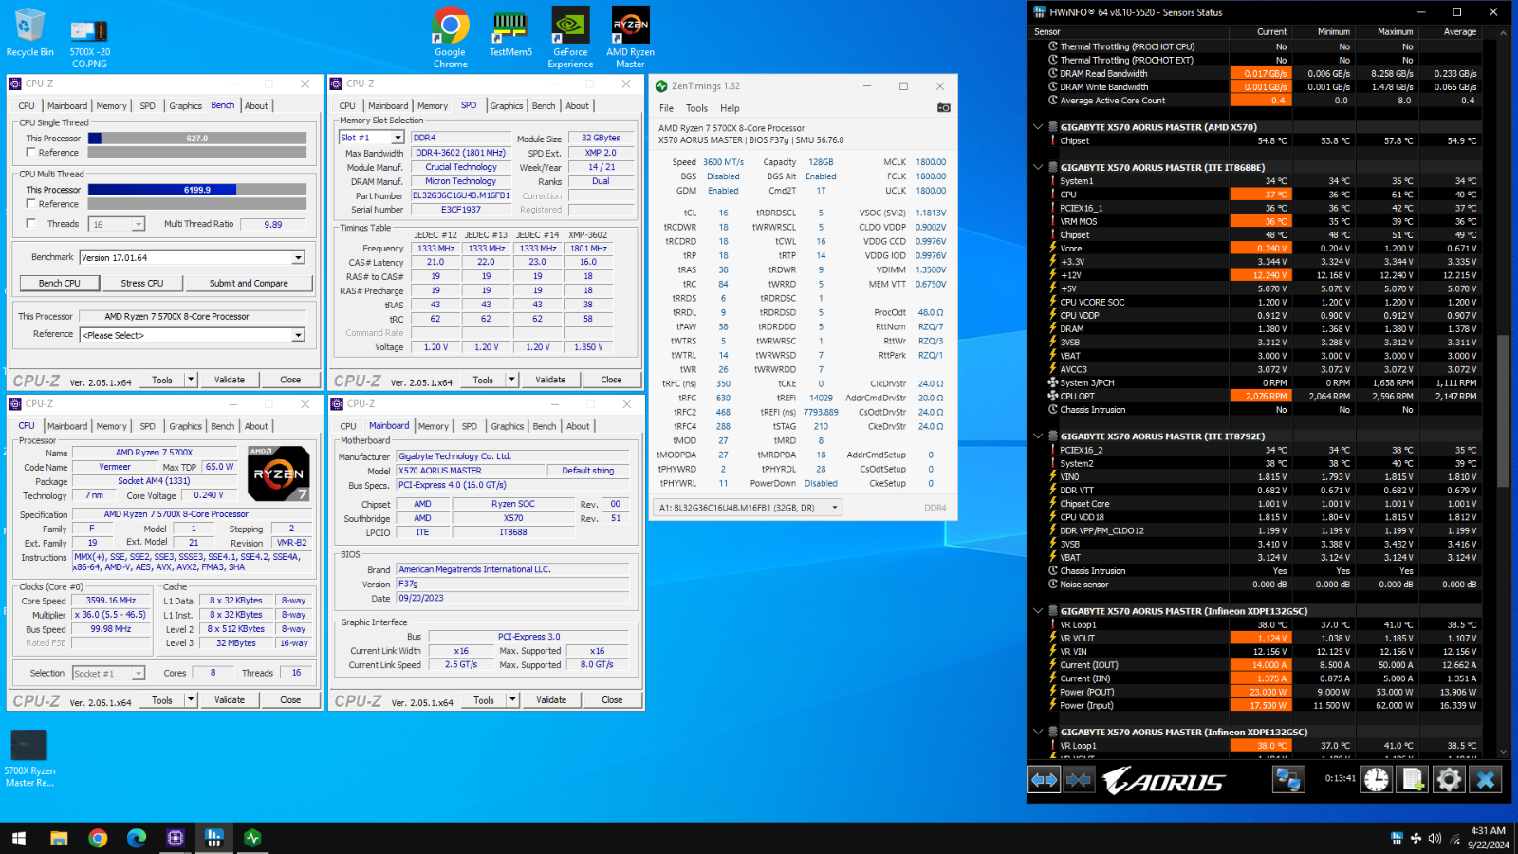Viewport: 1518px width, 854px height.
Task: Switch to CPU-Z purple chip taskbar icon
Action: (176, 838)
